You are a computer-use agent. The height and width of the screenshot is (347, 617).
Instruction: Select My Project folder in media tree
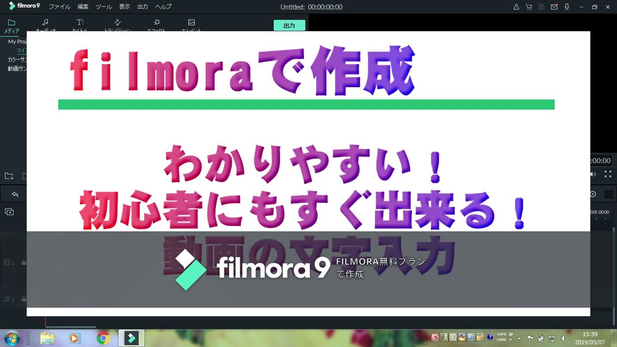[17, 41]
